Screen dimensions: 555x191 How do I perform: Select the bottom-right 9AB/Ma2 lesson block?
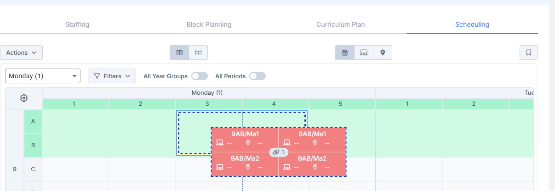pos(312,164)
